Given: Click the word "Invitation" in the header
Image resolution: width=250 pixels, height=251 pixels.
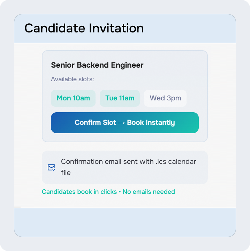Looking at the screenshot, I should click(x=116, y=28).
